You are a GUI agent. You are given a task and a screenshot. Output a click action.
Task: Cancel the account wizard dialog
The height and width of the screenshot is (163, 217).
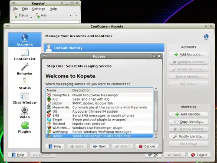click(x=147, y=147)
